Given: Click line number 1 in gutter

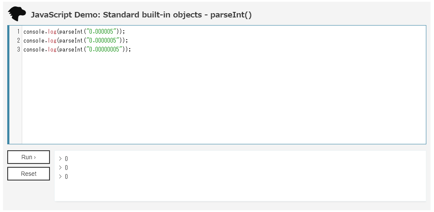Looking at the screenshot, I should [x=18, y=32].
